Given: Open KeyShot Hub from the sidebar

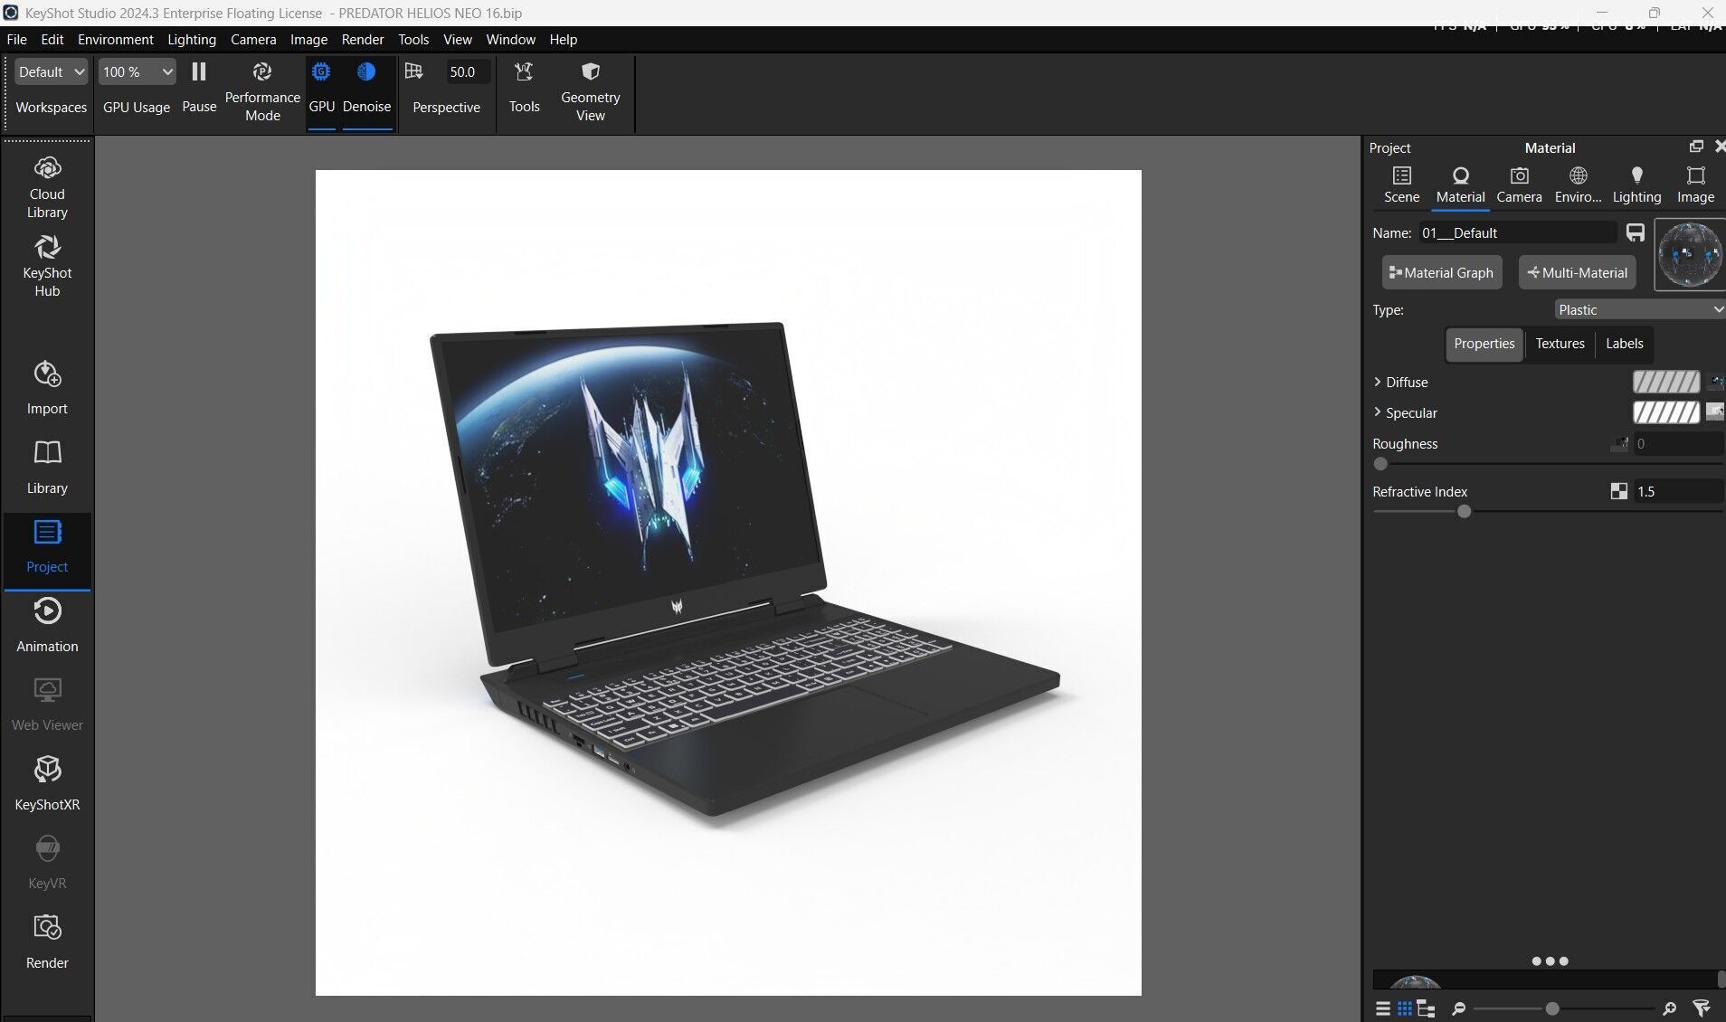Looking at the screenshot, I should coord(47,266).
